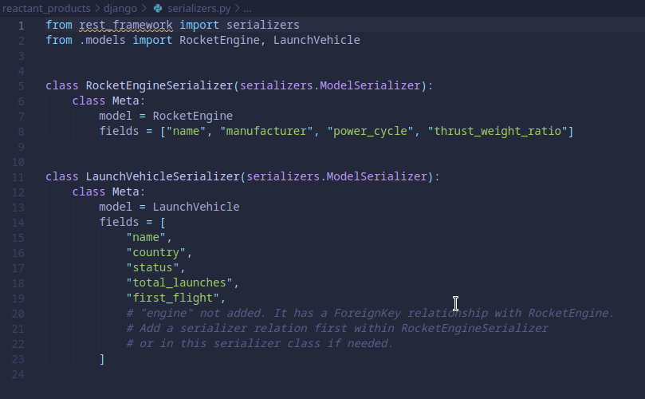Place cursor on "manufacturer" string
This screenshot has width=645, height=399.
pos(266,131)
